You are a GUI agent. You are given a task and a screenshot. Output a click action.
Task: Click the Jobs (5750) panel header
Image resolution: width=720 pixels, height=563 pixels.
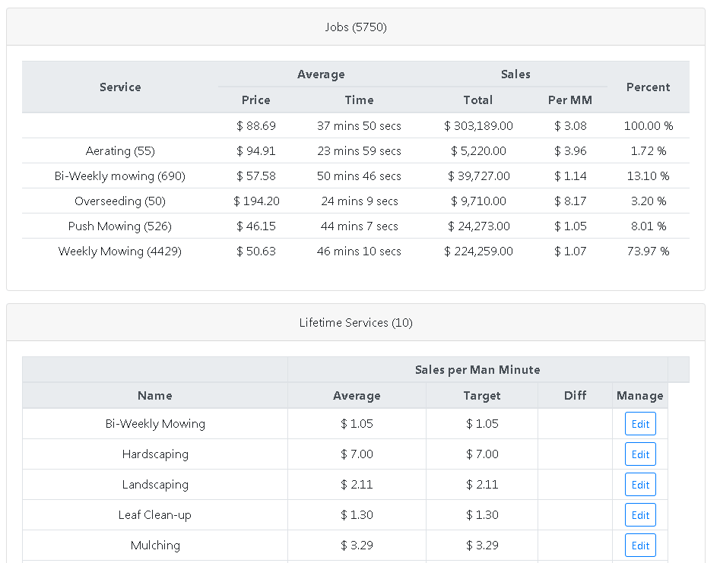(x=356, y=27)
